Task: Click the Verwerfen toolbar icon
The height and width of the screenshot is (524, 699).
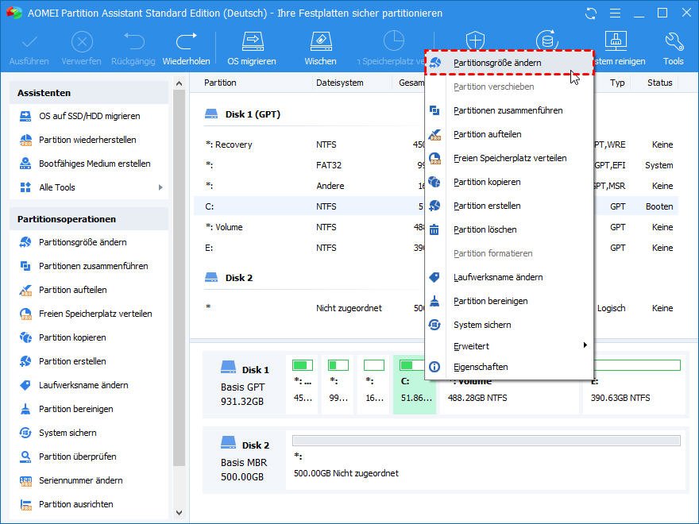Action: [x=82, y=42]
